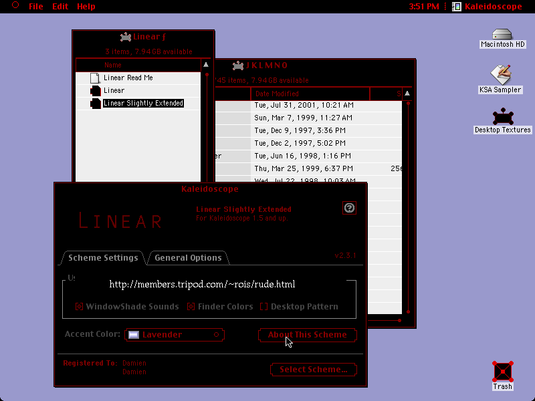Open the members.tripod.com scheme URL
The width and height of the screenshot is (535, 401).
[202, 285]
